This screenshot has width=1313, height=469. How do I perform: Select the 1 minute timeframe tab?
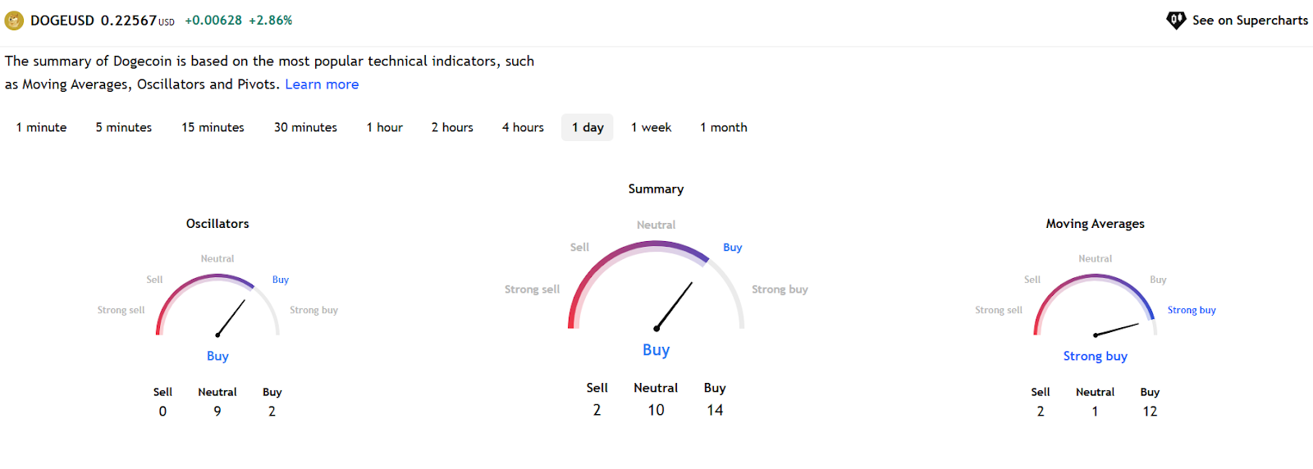(42, 128)
